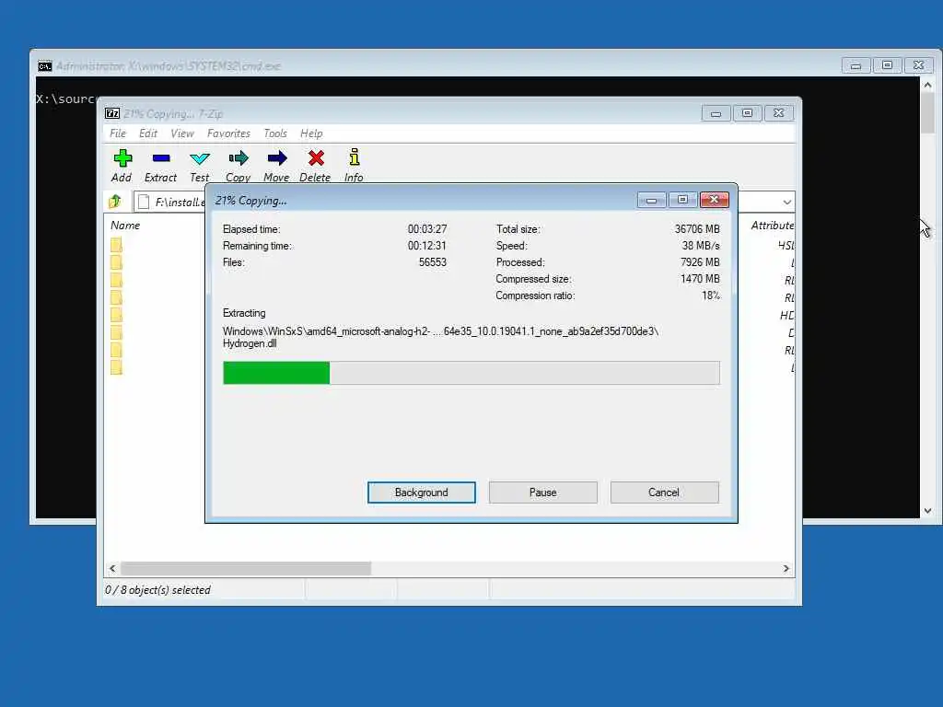This screenshot has width=943, height=707.
Task: Click the '0 / 8 object(s) selected' status text
Action: tap(158, 590)
